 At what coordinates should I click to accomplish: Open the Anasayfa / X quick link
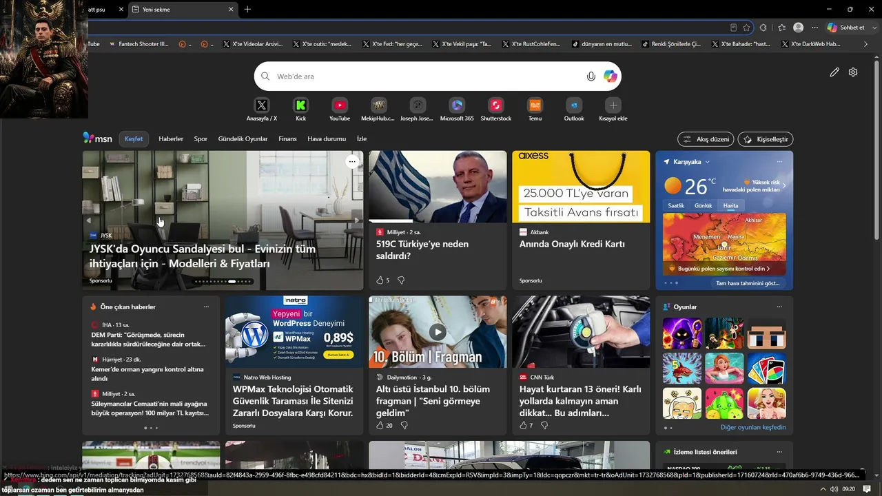point(262,109)
